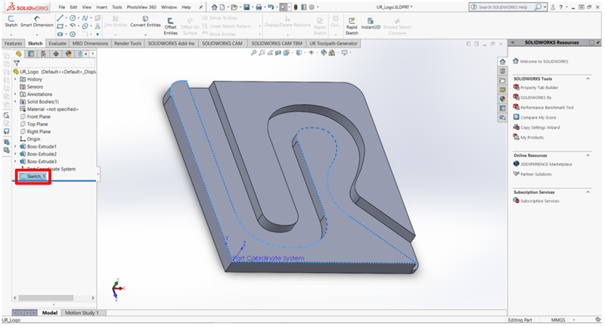Switch to the Evaluate tab
This screenshot has width=605, height=326.
(x=57, y=44)
